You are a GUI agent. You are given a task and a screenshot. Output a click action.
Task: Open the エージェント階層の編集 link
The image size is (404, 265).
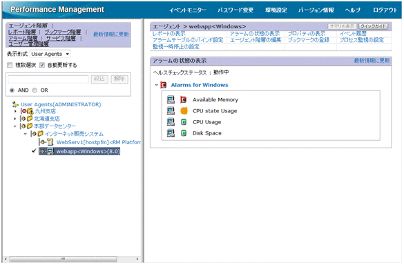click(256, 40)
